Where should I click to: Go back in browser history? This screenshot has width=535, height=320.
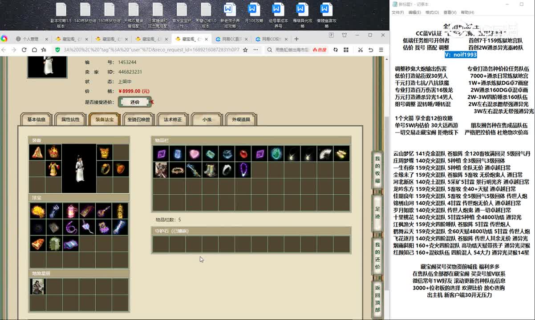[x=4, y=50]
